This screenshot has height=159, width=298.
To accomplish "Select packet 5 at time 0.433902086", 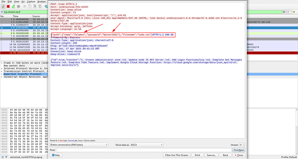I will click(x=24, y=30).
